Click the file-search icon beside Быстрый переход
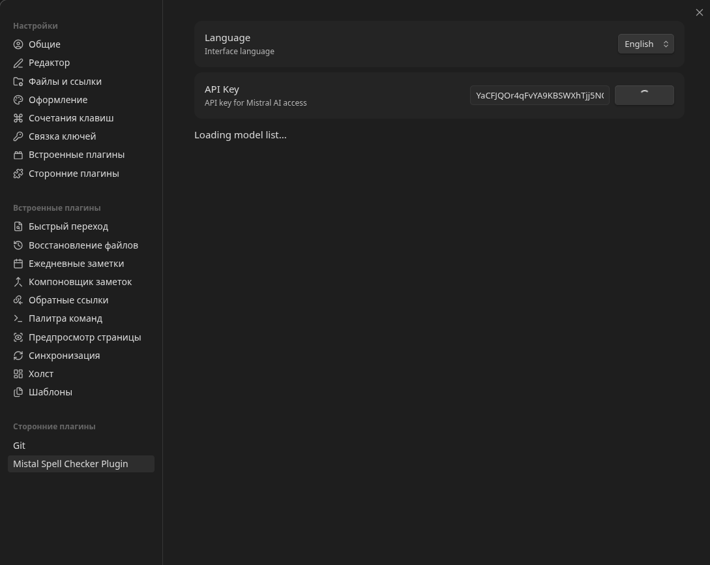 pyautogui.click(x=18, y=226)
